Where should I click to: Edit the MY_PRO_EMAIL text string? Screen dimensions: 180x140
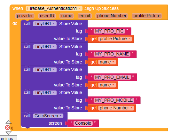pos(112,77)
